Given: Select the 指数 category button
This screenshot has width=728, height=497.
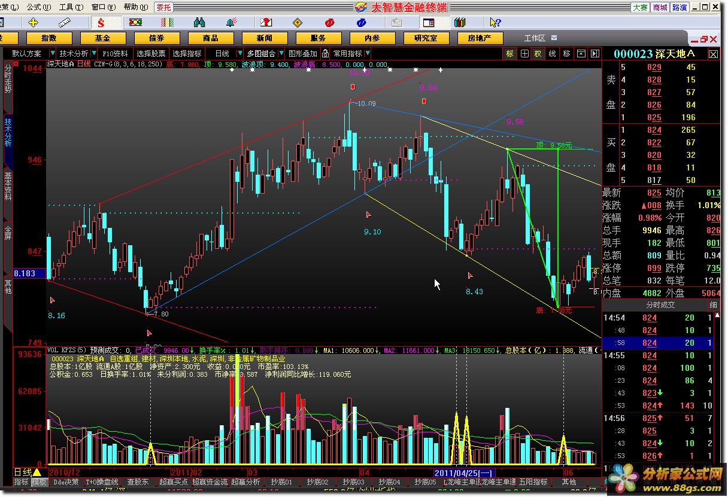Looking at the screenshot, I should click(49, 38).
